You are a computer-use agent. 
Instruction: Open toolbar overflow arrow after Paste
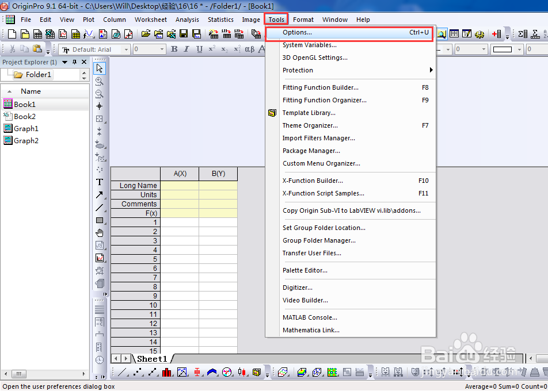[48, 52]
